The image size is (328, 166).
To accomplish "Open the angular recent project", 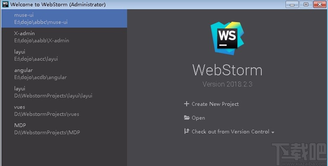I will pyautogui.click(x=64, y=74).
